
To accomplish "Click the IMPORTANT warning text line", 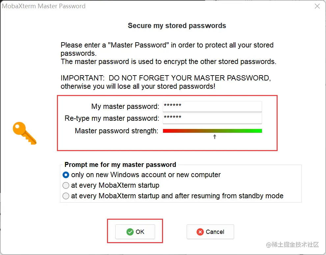I will tap(166, 78).
